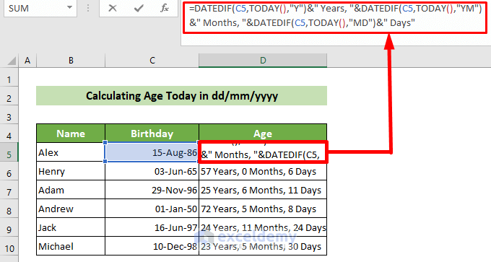Click inside the formula bar DATEDIF text
The width and height of the screenshot is (491, 262).
tap(335, 16)
